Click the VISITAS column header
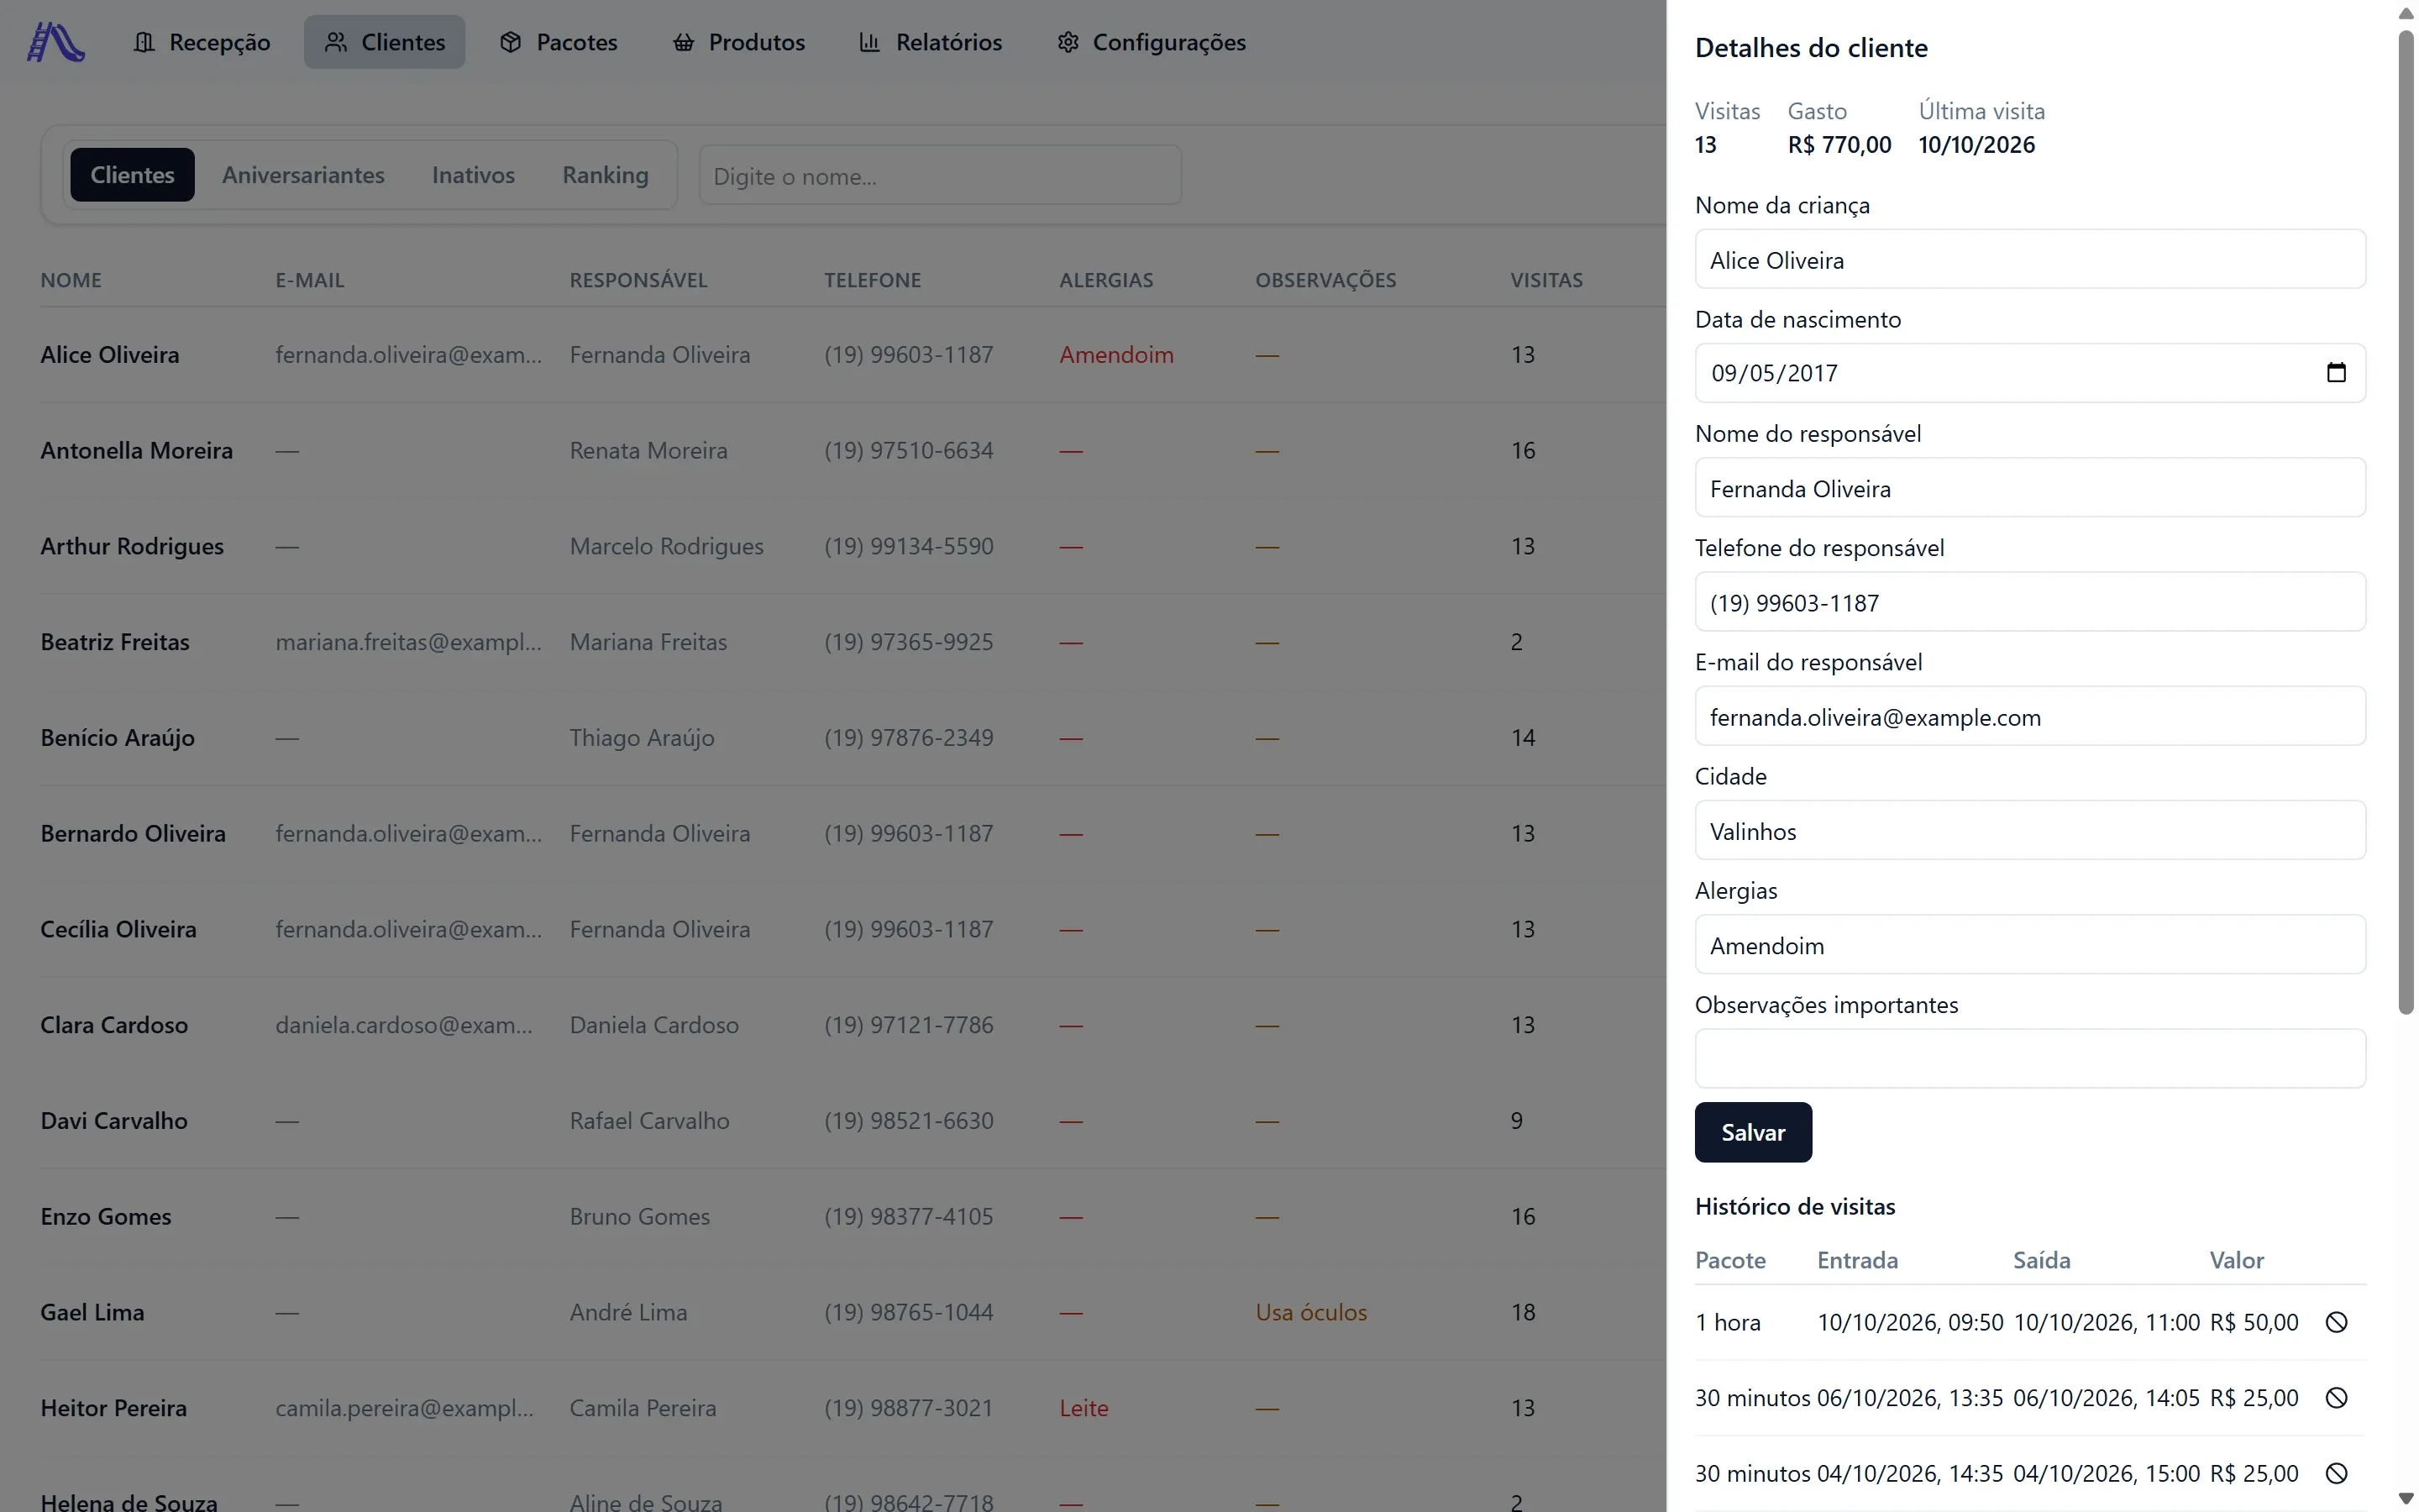Viewport: 2419px width, 1512px height. click(1546, 280)
